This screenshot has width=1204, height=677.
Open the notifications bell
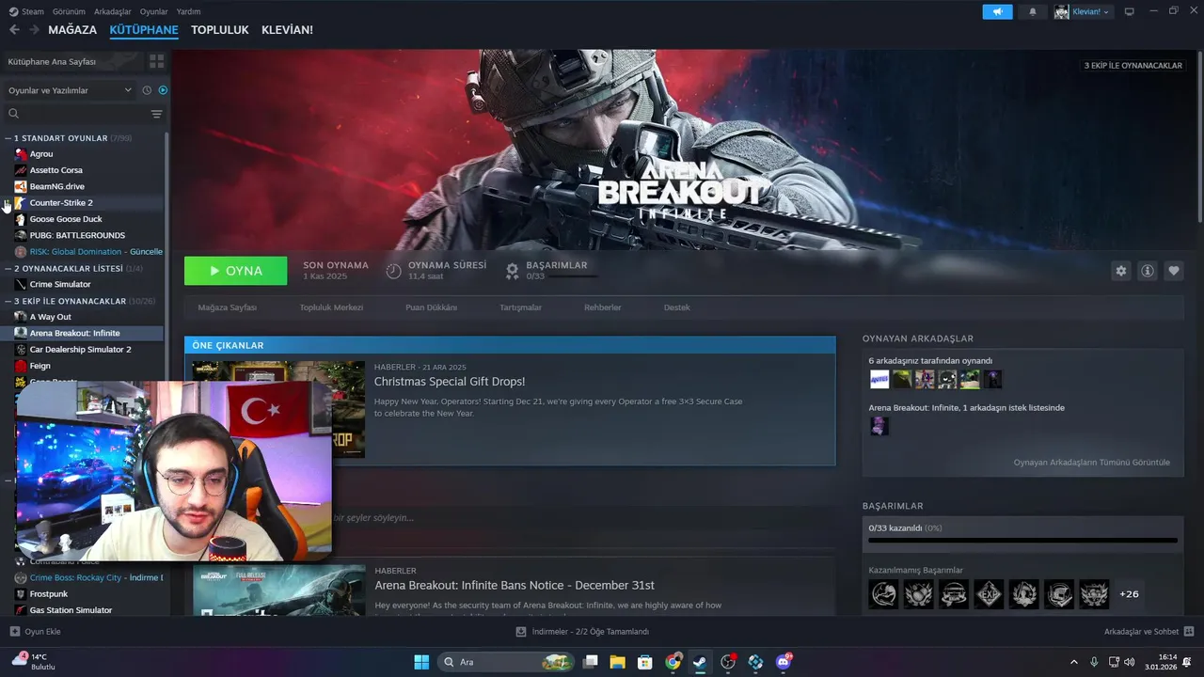coord(1033,11)
